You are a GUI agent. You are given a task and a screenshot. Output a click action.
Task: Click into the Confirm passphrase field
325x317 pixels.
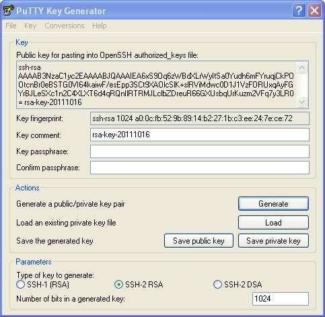click(x=200, y=168)
